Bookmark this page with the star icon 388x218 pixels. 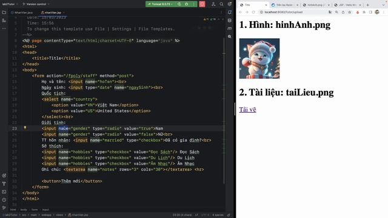349,12
